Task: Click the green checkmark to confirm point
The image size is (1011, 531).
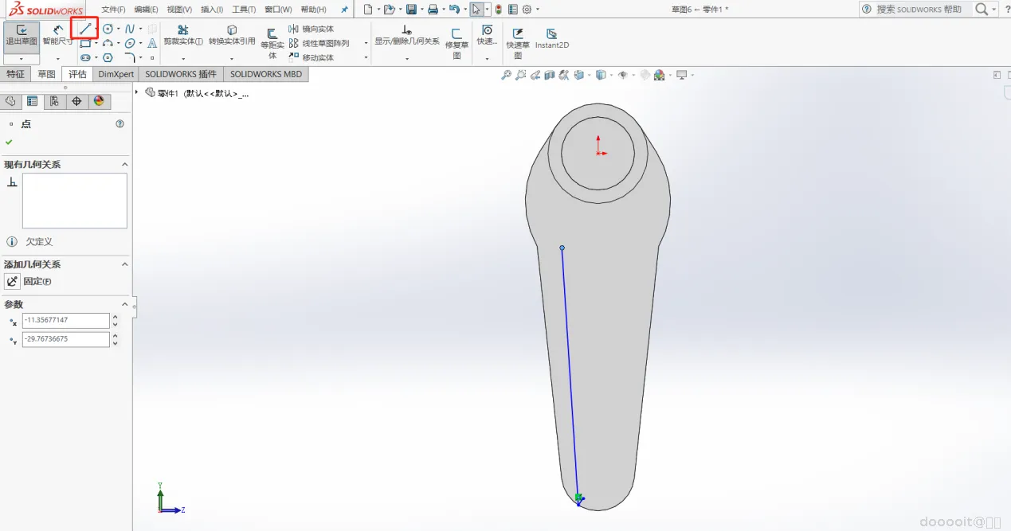Action: [x=9, y=142]
